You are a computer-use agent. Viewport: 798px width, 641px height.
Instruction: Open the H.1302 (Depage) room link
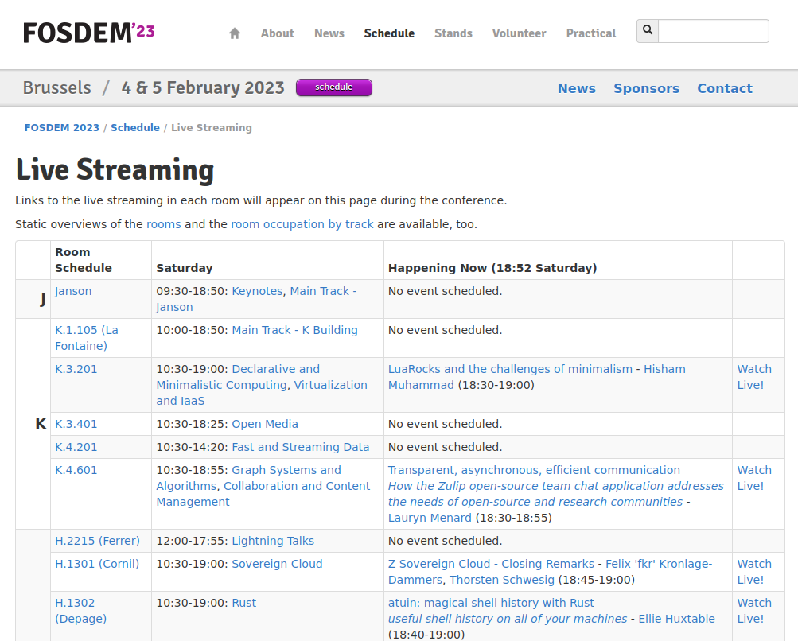80,611
